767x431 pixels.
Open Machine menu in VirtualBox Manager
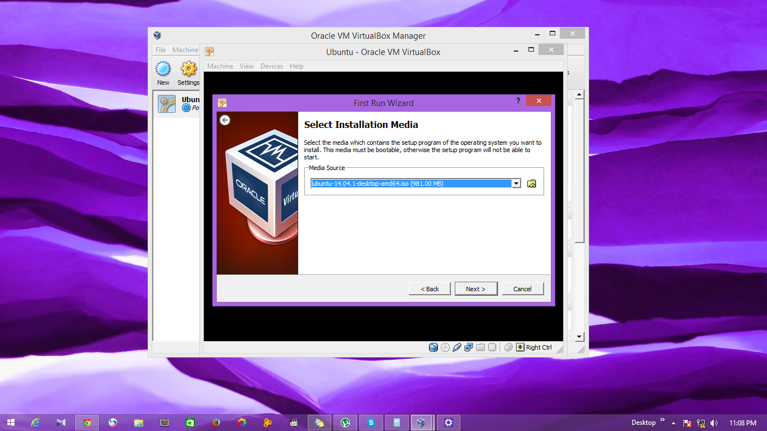[x=185, y=50]
